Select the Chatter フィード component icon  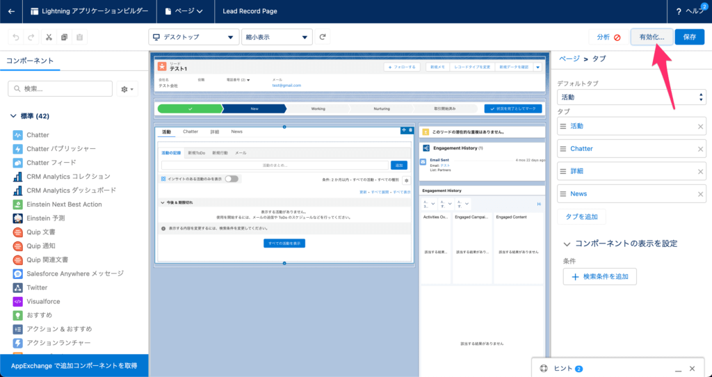17,163
